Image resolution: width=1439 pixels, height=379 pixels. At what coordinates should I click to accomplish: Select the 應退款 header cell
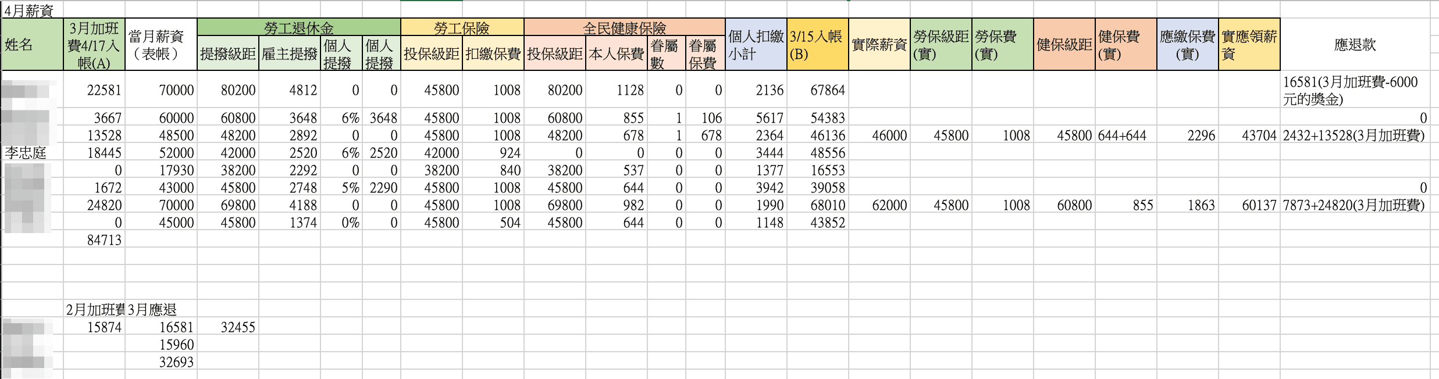(1355, 45)
